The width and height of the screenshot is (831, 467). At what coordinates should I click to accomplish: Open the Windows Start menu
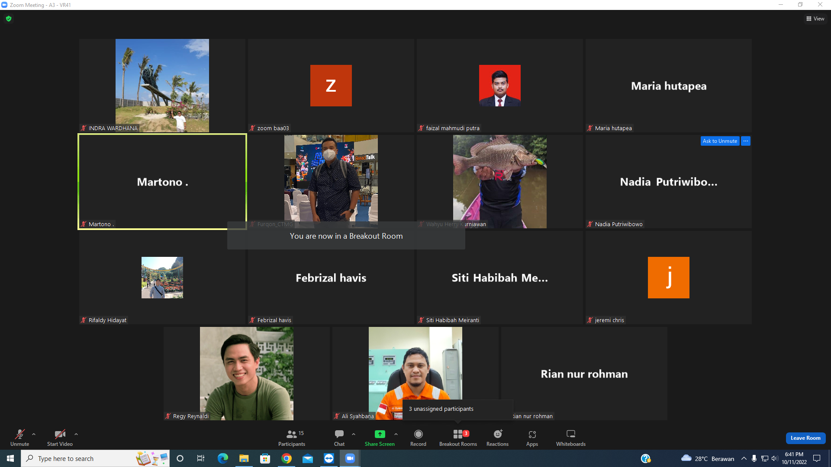[10, 458]
